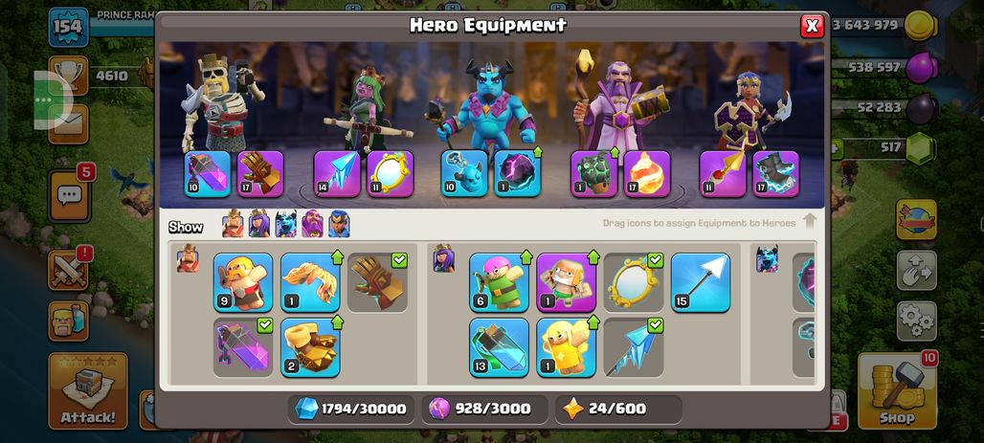The image size is (984, 443).
Task: Tap the Giant Gauntlet slot on Barbarian King
Action: pos(260,174)
